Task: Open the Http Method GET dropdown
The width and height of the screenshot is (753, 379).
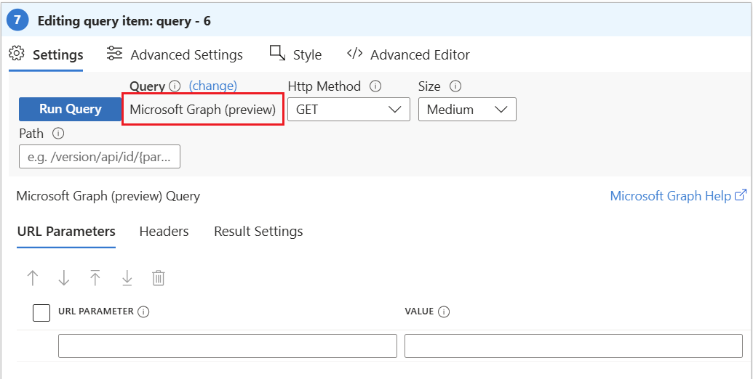Action: click(x=349, y=110)
